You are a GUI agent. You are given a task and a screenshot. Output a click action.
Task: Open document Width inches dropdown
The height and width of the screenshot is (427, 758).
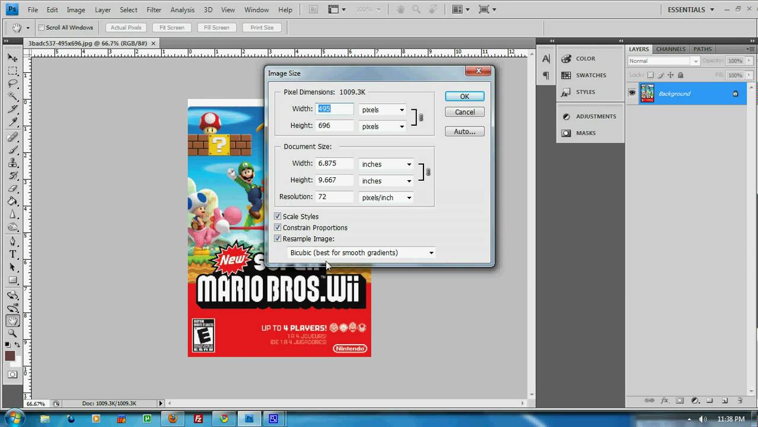(386, 164)
